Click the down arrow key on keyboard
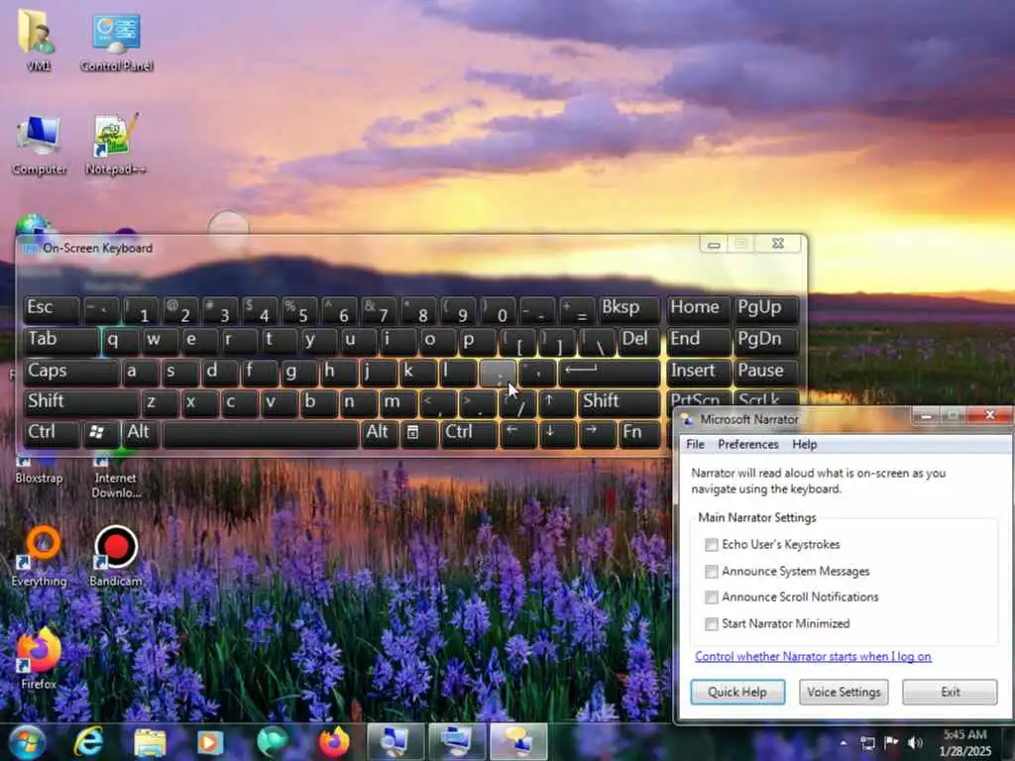 coord(557,434)
